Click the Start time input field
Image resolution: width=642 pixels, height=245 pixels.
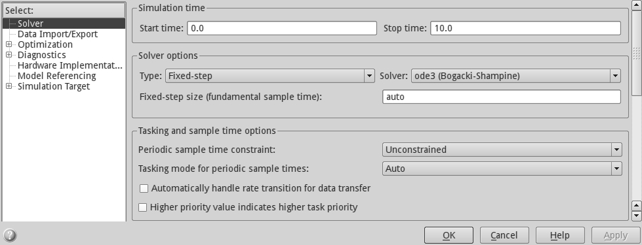click(282, 28)
